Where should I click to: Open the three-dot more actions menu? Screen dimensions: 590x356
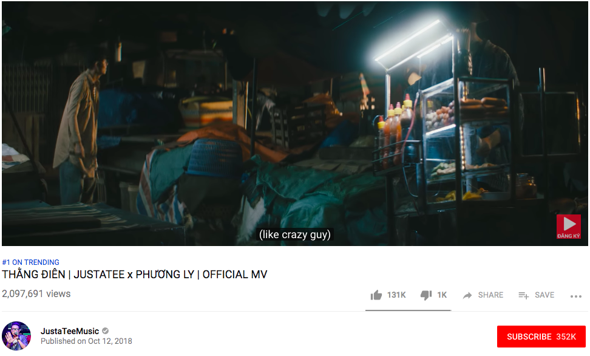click(x=575, y=296)
